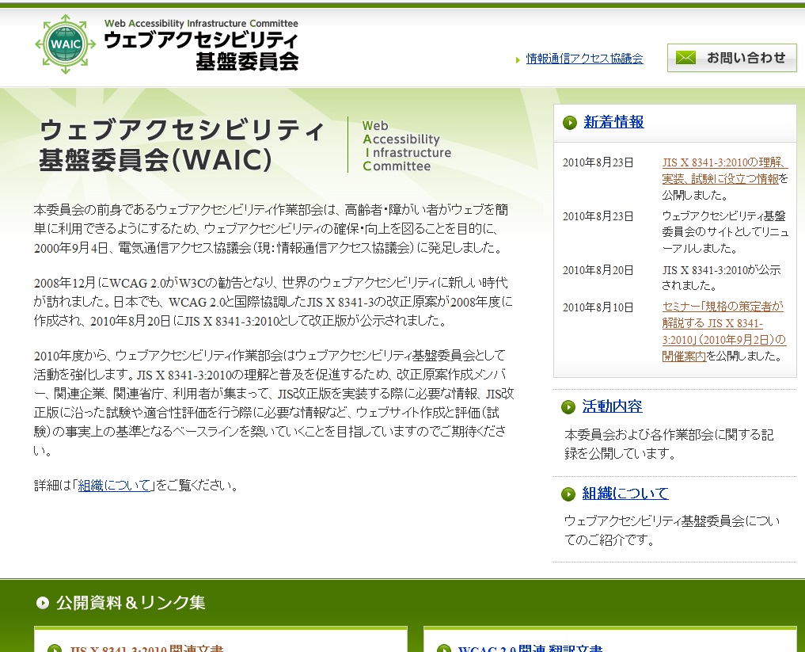This screenshot has width=805, height=652.
Task: Click the white arrow icon beside 公開資料＆リンク集
Action: pos(43,603)
